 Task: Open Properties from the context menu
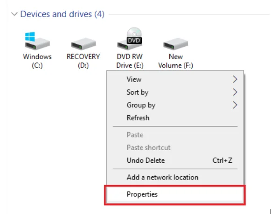(x=175, y=194)
